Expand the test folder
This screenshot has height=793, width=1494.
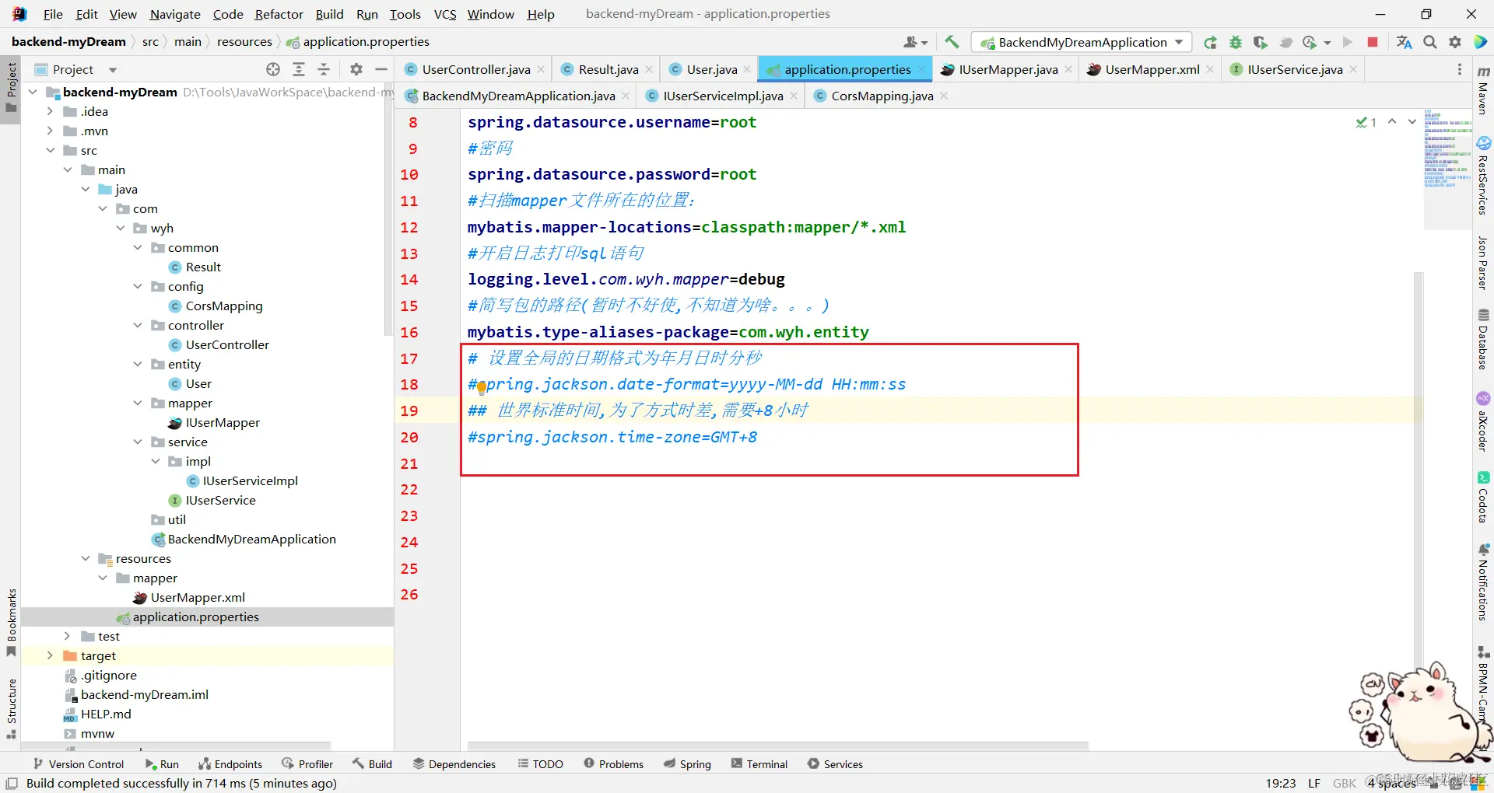[x=68, y=636]
